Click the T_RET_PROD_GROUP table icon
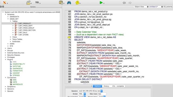Viewport: 173px width, 97px height. click(x=16, y=28)
